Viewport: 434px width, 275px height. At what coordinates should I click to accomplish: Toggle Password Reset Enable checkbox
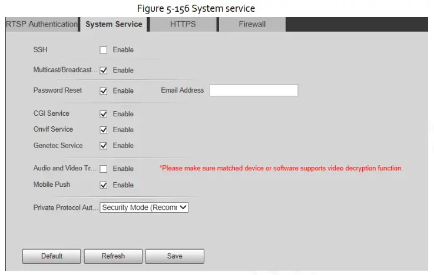pyautogui.click(x=104, y=91)
